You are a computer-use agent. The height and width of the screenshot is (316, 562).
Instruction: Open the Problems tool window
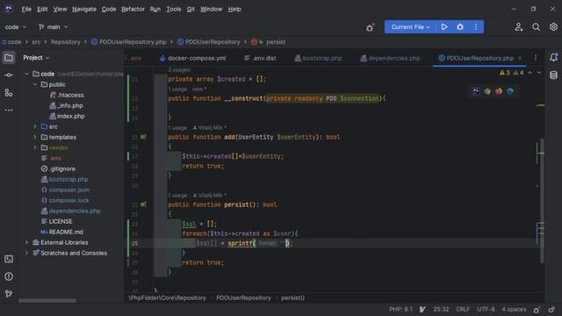pyautogui.click(x=9, y=276)
